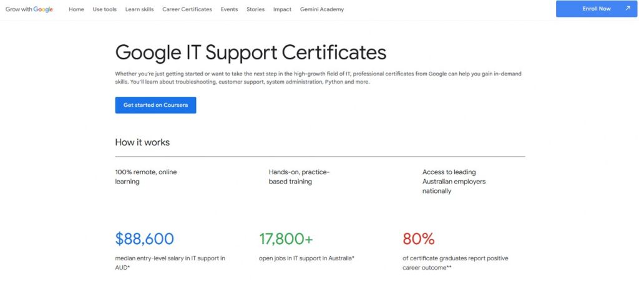Viewport: 639px width, 284px height.
Task: Click Access to leading Australian employers text
Action: coord(454,182)
